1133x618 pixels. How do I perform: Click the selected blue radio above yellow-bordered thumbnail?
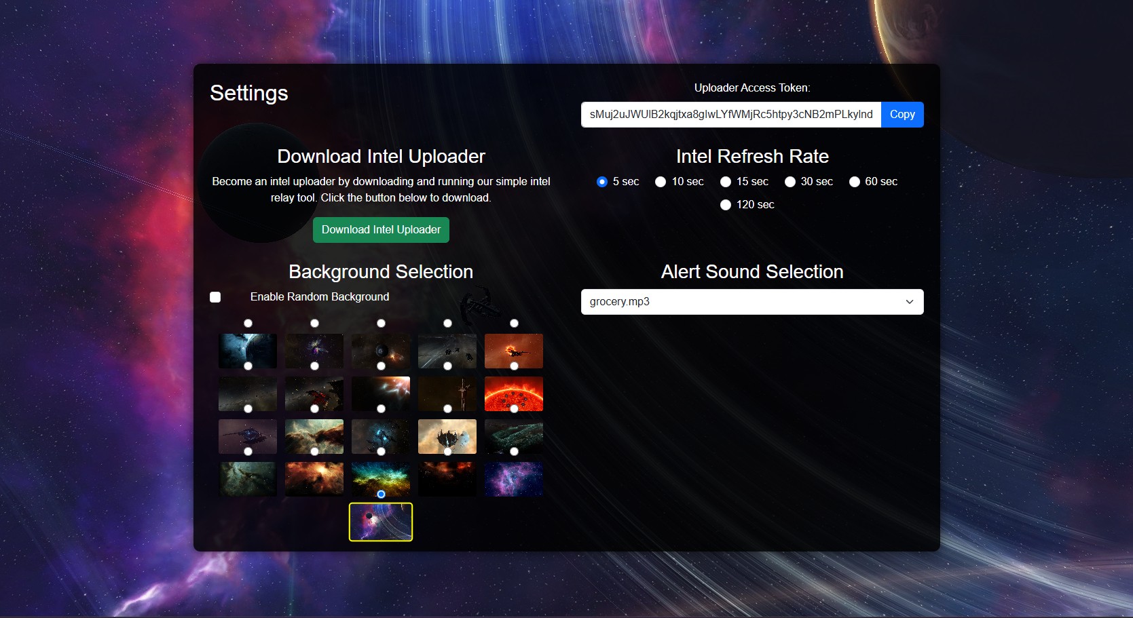pyautogui.click(x=381, y=495)
